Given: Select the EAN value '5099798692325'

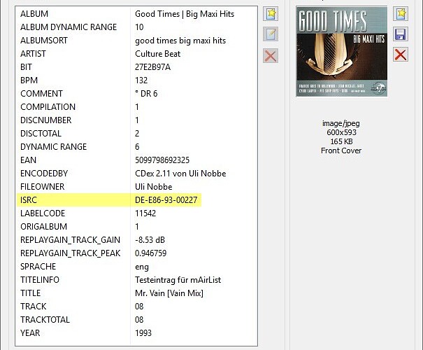Looking at the screenshot, I should point(162,160).
